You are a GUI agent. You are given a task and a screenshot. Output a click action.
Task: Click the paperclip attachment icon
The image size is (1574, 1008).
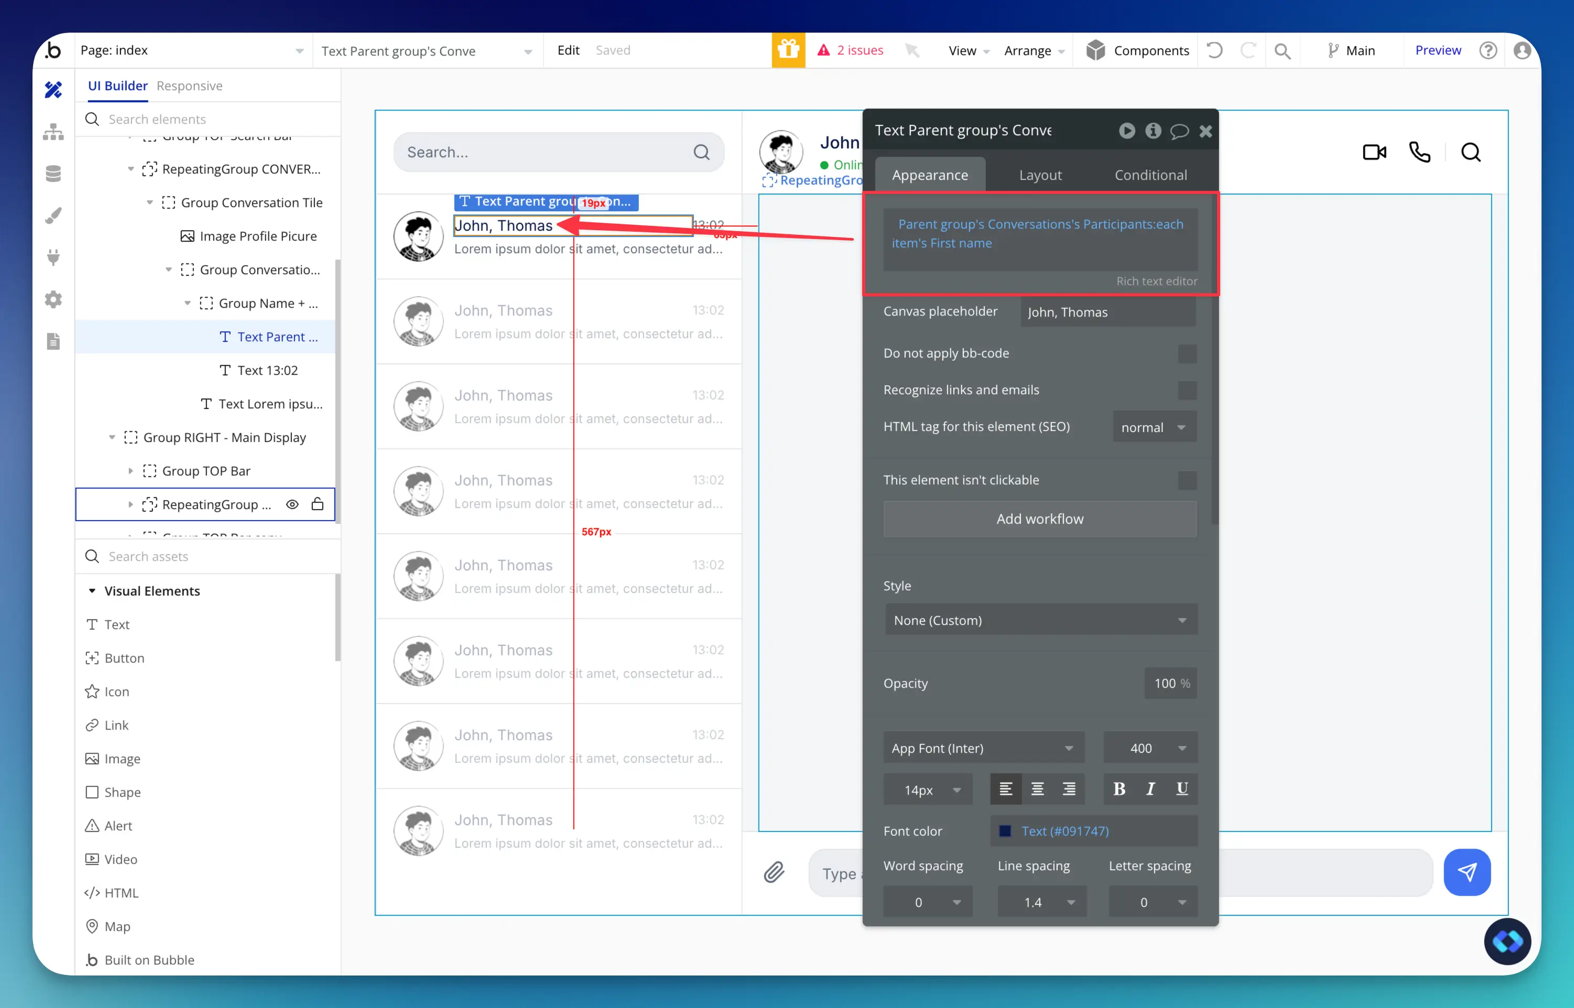[x=774, y=873]
